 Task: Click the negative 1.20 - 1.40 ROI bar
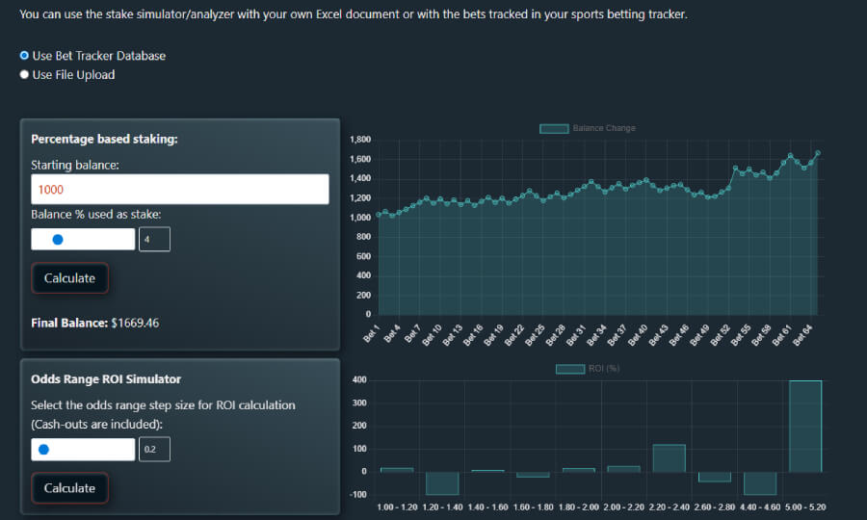442,482
